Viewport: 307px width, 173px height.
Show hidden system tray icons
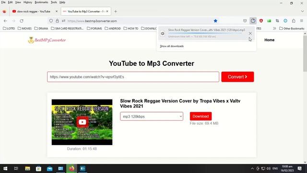point(252,169)
